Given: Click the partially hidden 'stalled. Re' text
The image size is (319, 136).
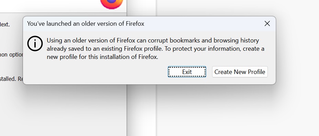Looking at the screenshot, I should click(12, 79).
